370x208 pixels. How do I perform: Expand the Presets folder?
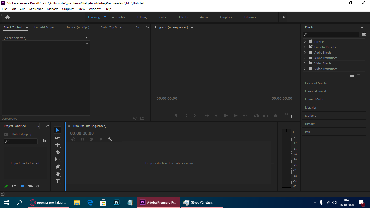[x=305, y=42]
